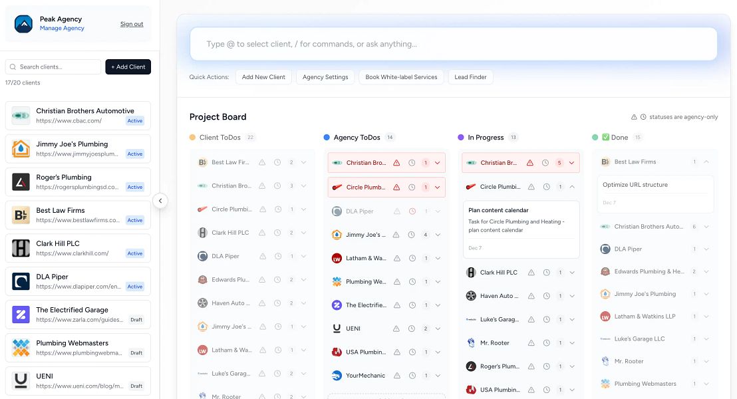The width and height of the screenshot is (737, 399).
Task: Click the Peak Agency logo icon
Action: pyautogui.click(x=23, y=23)
